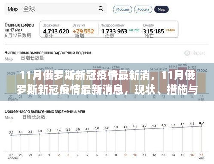This screenshot has height=164, width=214.
Task: Click the 3,0 point on line chart
Action: tap(11, 135)
